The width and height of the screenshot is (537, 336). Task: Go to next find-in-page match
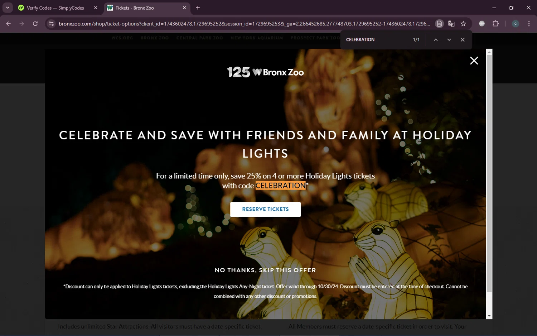coord(449,40)
